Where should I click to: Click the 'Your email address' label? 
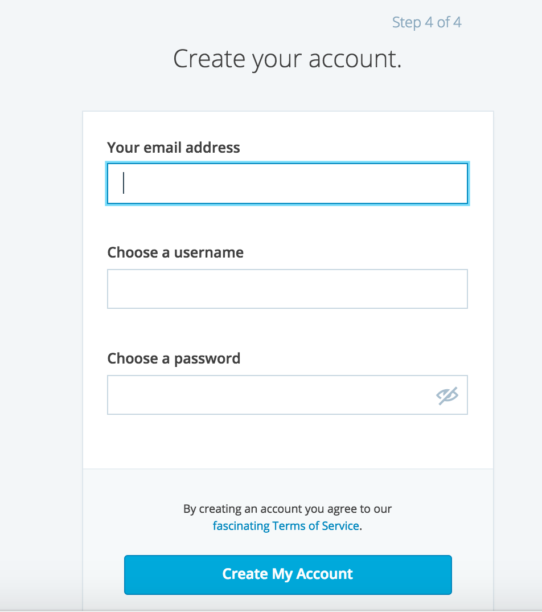pyautogui.click(x=174, y=148)
